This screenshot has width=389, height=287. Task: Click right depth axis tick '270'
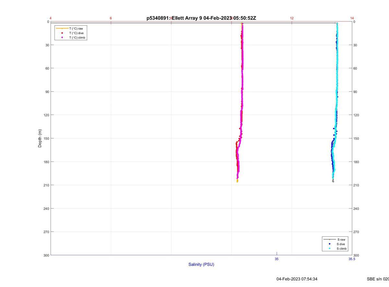coord(356,232)
